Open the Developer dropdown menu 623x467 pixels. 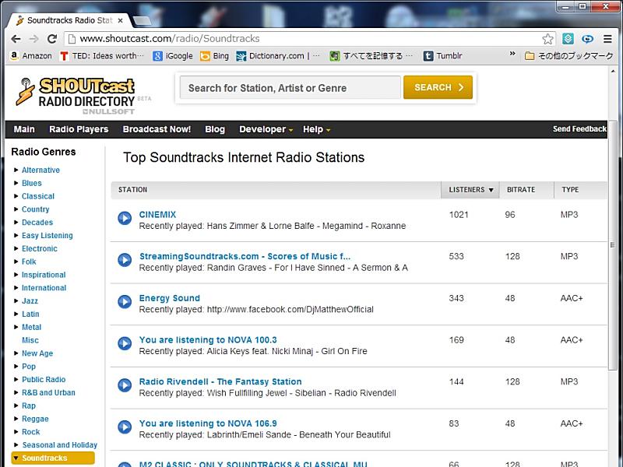[266, 129]
